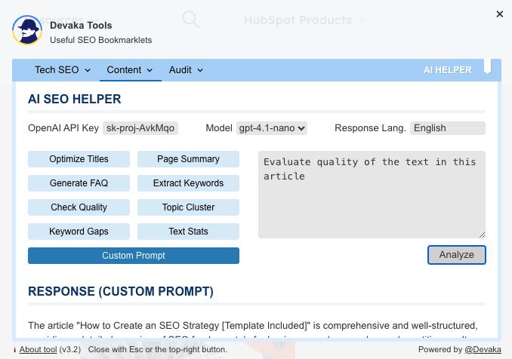Select the Optimize Titles button

[x=79, y=159]
